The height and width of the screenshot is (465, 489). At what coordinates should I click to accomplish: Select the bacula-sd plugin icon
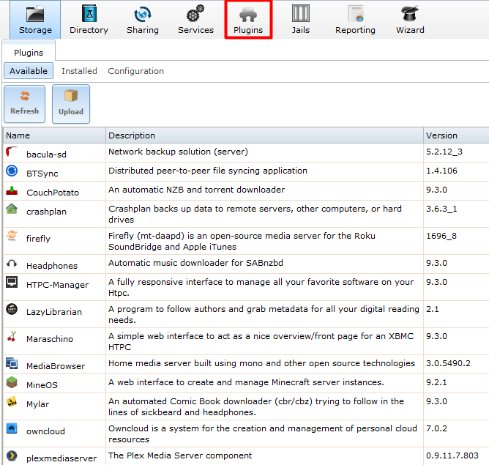(x=12, y=152)
